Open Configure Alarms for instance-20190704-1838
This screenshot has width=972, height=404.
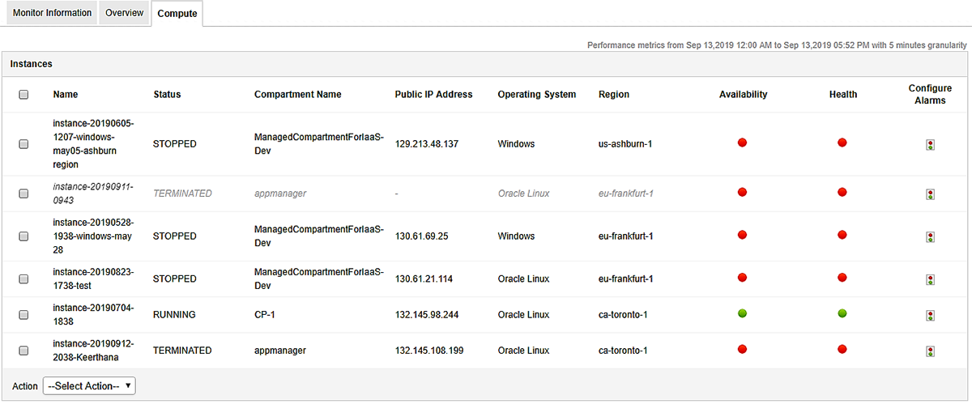tap(931, 315)
